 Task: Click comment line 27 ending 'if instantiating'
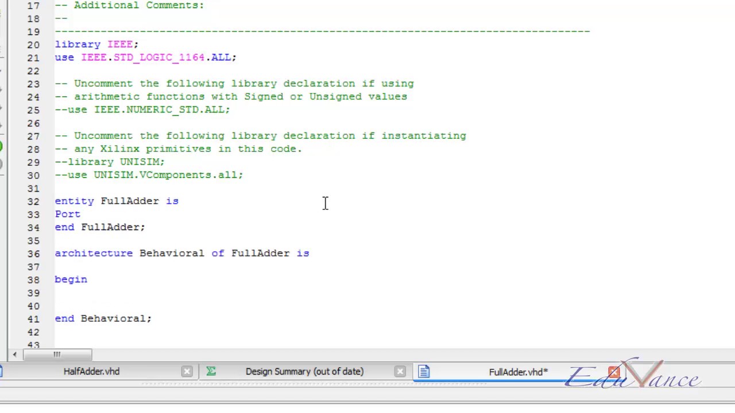click(x=260, y=136)
